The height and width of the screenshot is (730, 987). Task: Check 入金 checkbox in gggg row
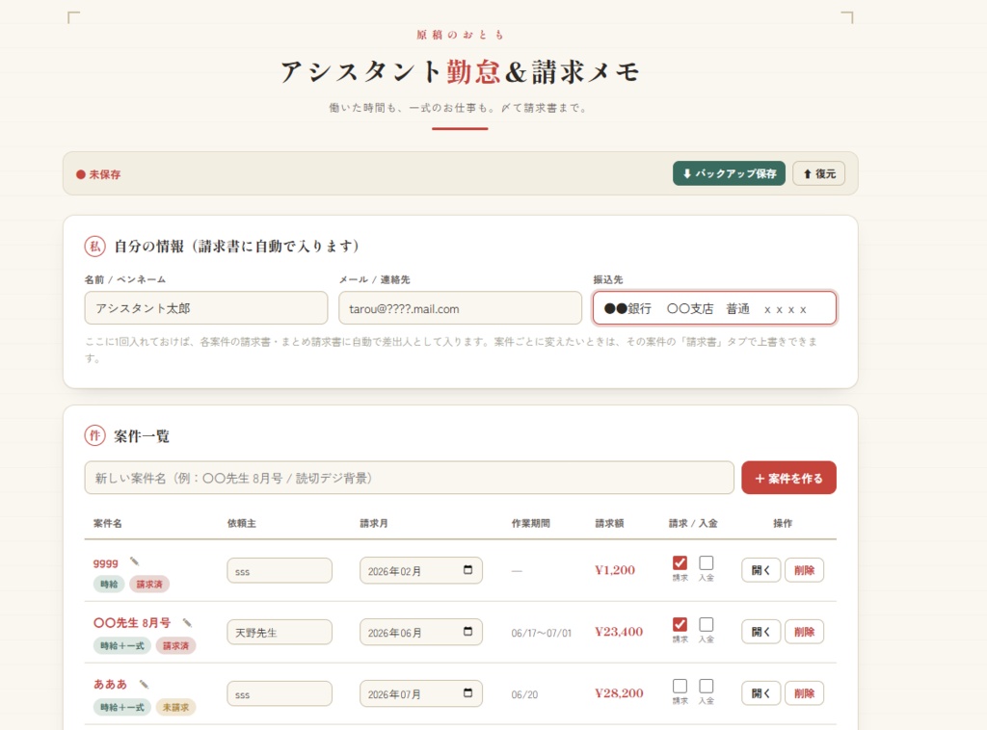point(707,562)
